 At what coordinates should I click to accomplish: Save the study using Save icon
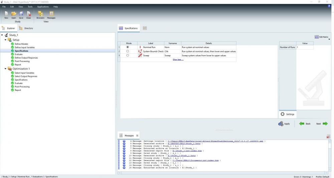tap(21, 14)
